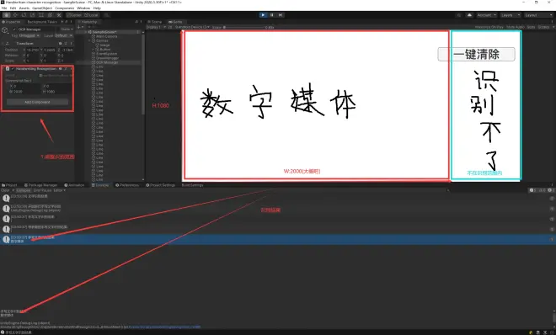This screenshot has width=556, height=335.
Task: Open the File menu
Action: 4,8
